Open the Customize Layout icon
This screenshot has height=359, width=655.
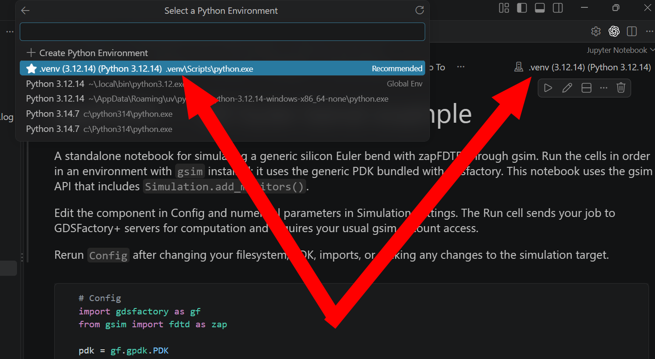pos(504,8)
